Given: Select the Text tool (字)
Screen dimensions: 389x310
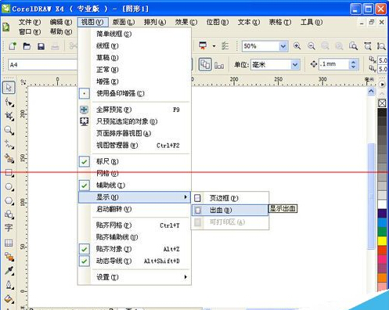Looking at the screenshot, I should click(x=9, y=228).
